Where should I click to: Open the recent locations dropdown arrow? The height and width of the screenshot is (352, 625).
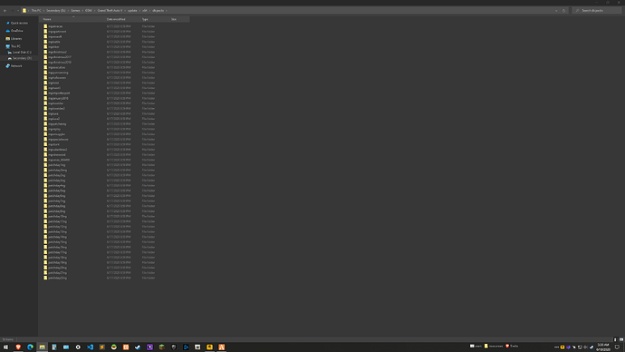[18, 11]
